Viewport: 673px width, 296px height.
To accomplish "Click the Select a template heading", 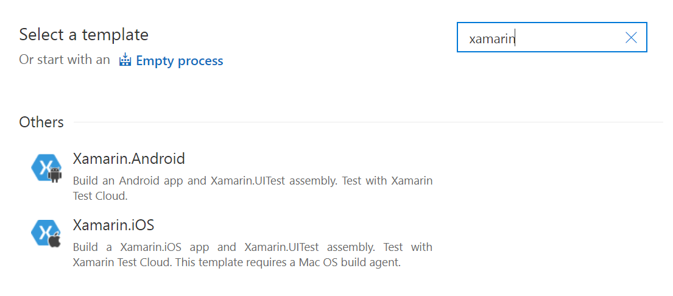I will 83,35.
